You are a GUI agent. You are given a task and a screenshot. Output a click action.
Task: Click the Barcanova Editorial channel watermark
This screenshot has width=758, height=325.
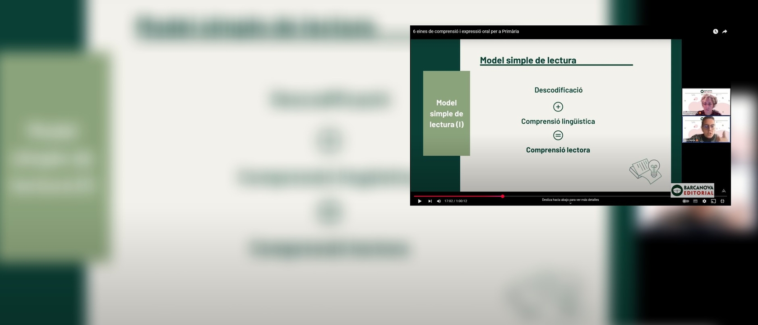pos(693,190)
